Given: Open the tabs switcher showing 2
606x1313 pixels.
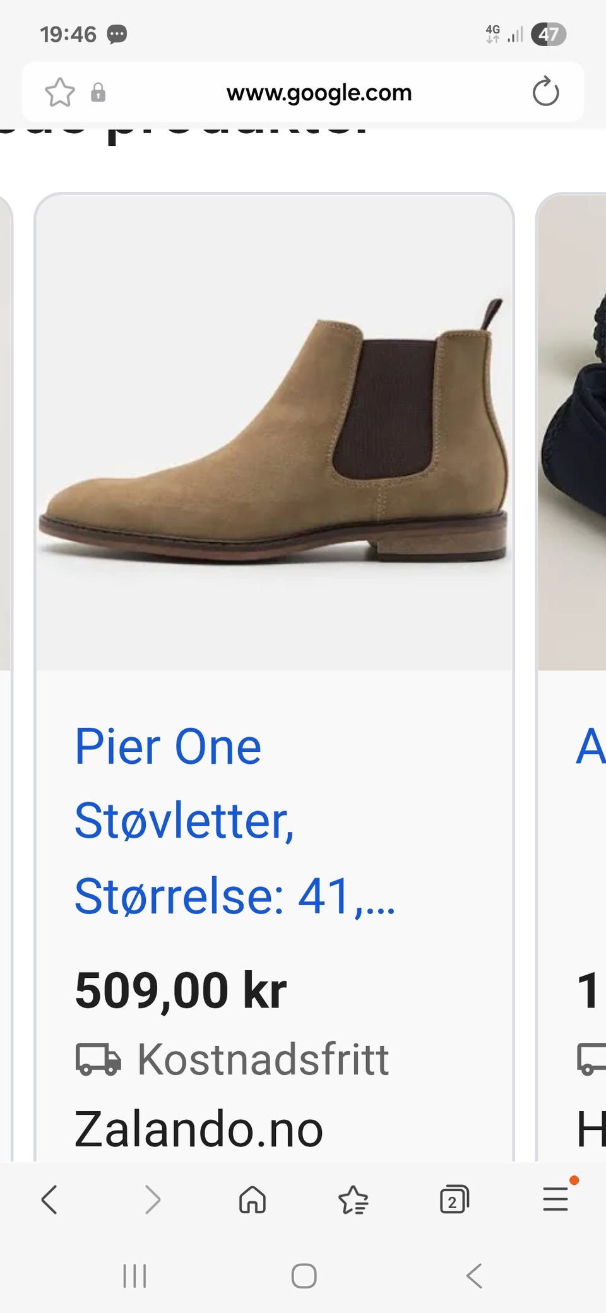Looking at the screenshot, I should (x=454, y=1199).
